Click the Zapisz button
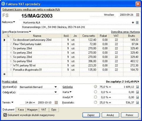The image size is (142, 121). click(91, 115)
